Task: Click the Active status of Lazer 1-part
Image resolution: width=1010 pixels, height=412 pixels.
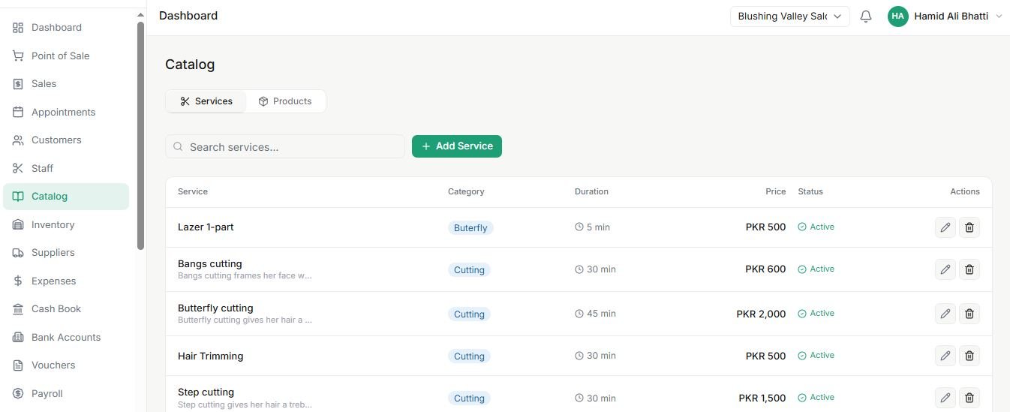Action: 816,227
